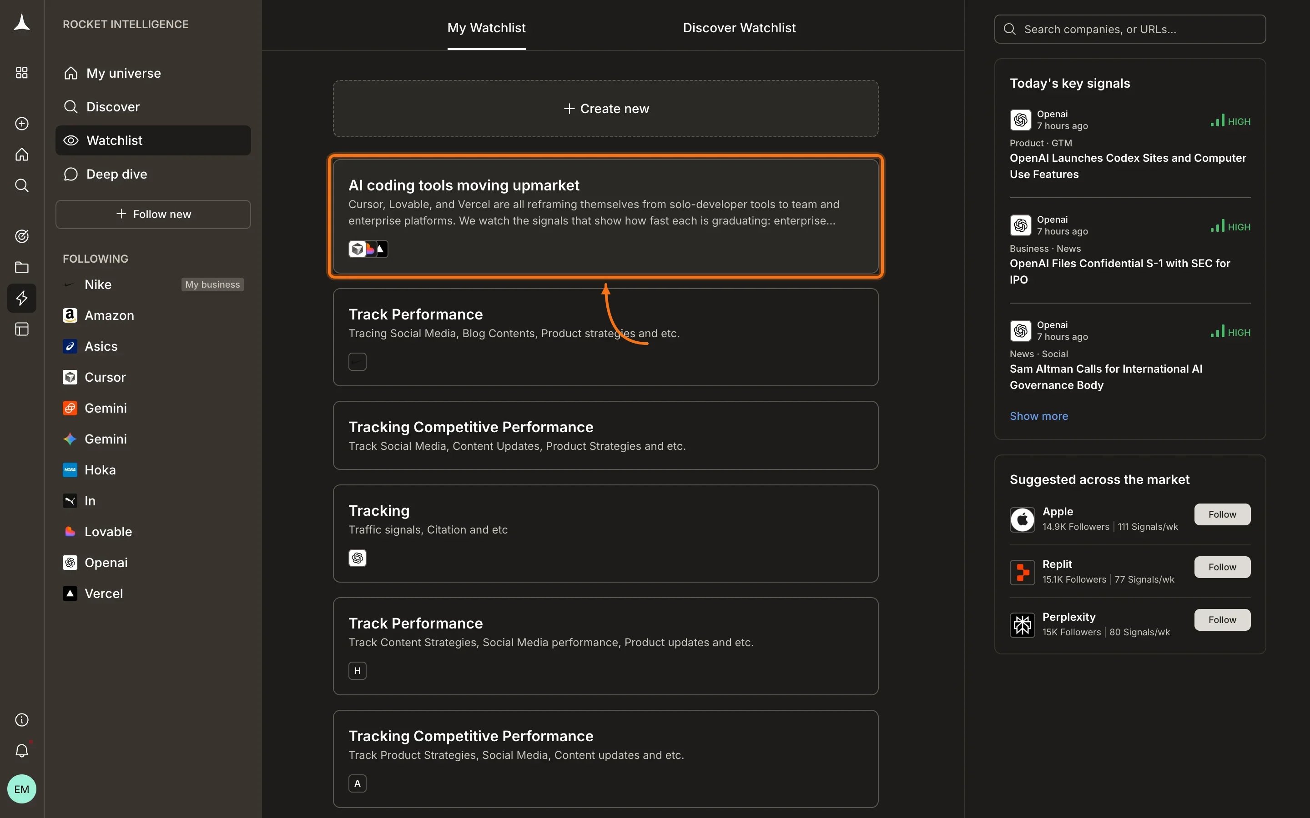Open the target icon in left rail
The width and height of the screenshot is (1310, 818).
[22, 236]
